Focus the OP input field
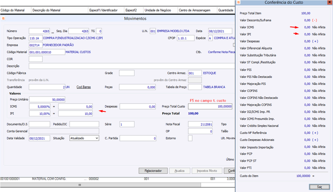The height and width of the screenshot is (192, 333). pyautogui.click(x=200, y=131)
